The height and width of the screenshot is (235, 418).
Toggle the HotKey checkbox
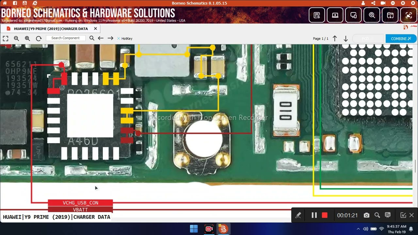[x=119, y=39]
